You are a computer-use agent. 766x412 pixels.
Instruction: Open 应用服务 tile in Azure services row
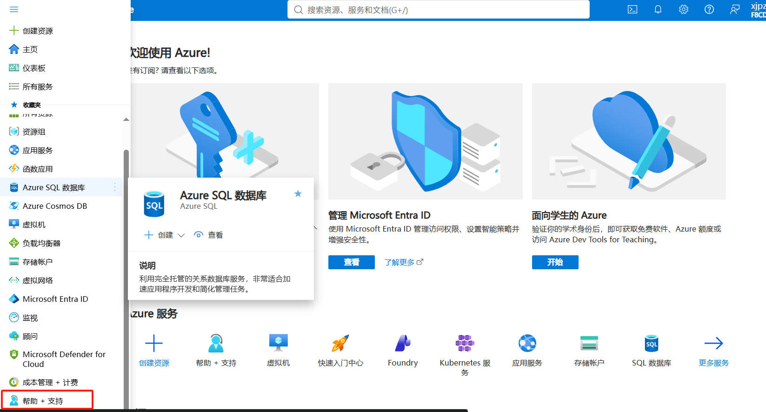point(527,351)
